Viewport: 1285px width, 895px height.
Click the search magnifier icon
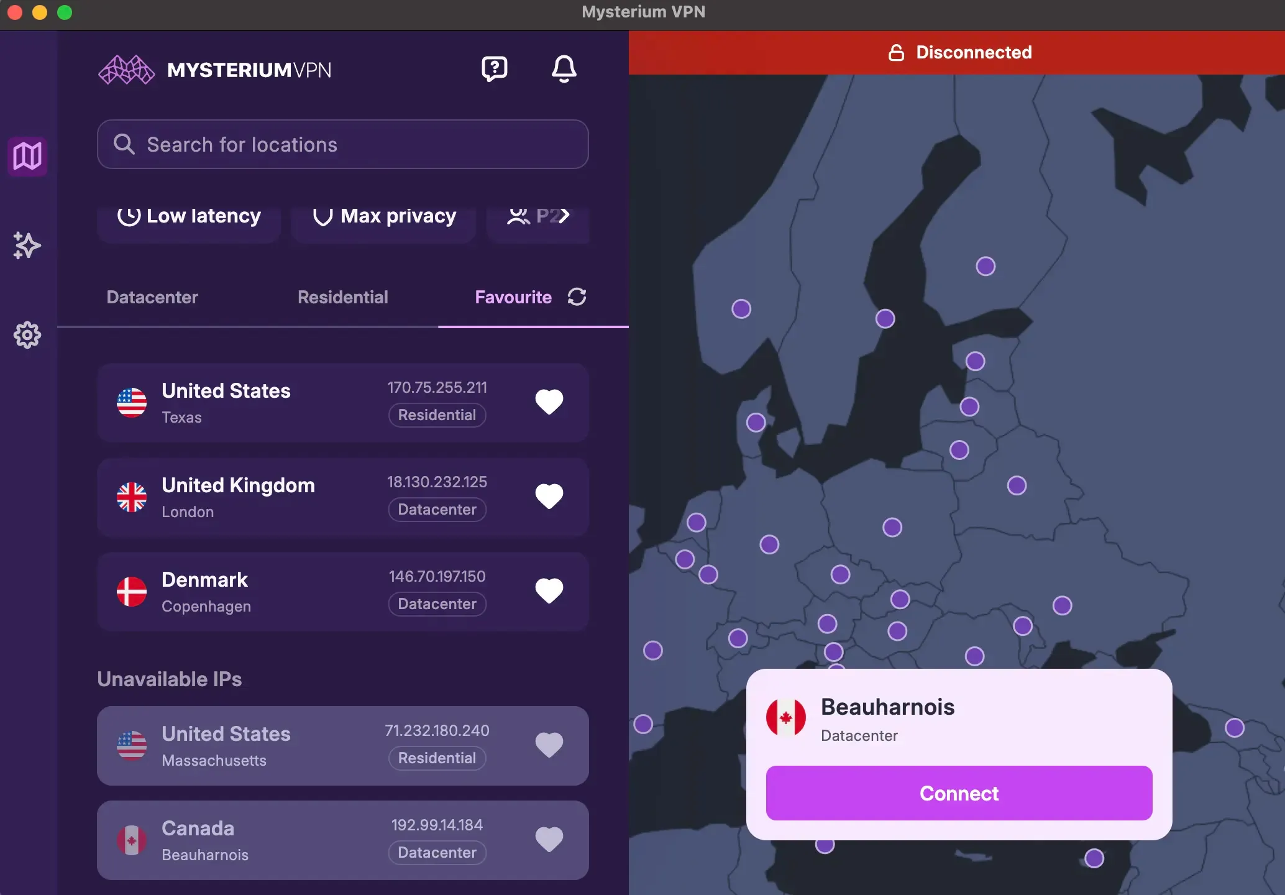pyautogui.click(x=124, y=144)
